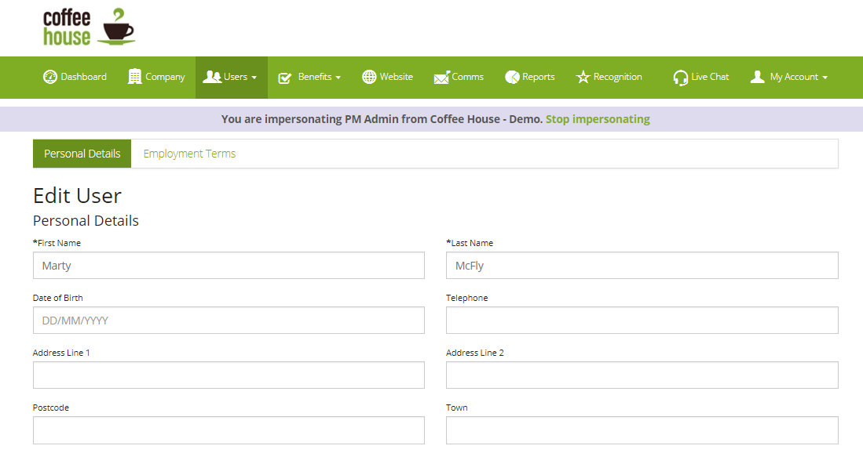Click the Recognition star icon
This screenshot has width=863, height=453.
click(x=583, y=77)
